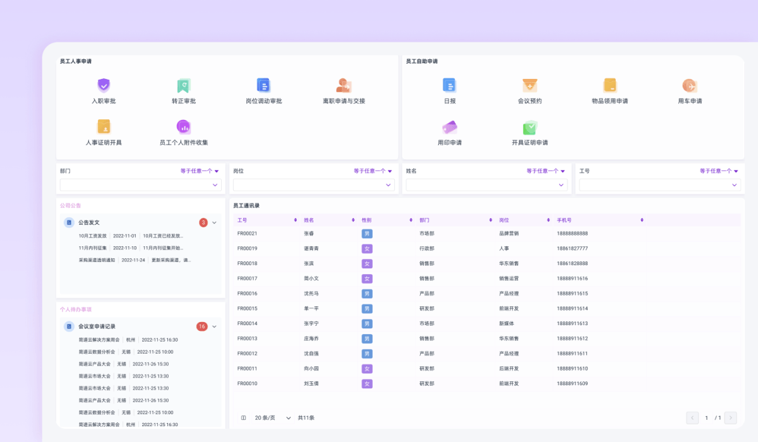Open the 工号 filter select box
The width and height of the screenshot is (758, 442).
click(659, 185)
